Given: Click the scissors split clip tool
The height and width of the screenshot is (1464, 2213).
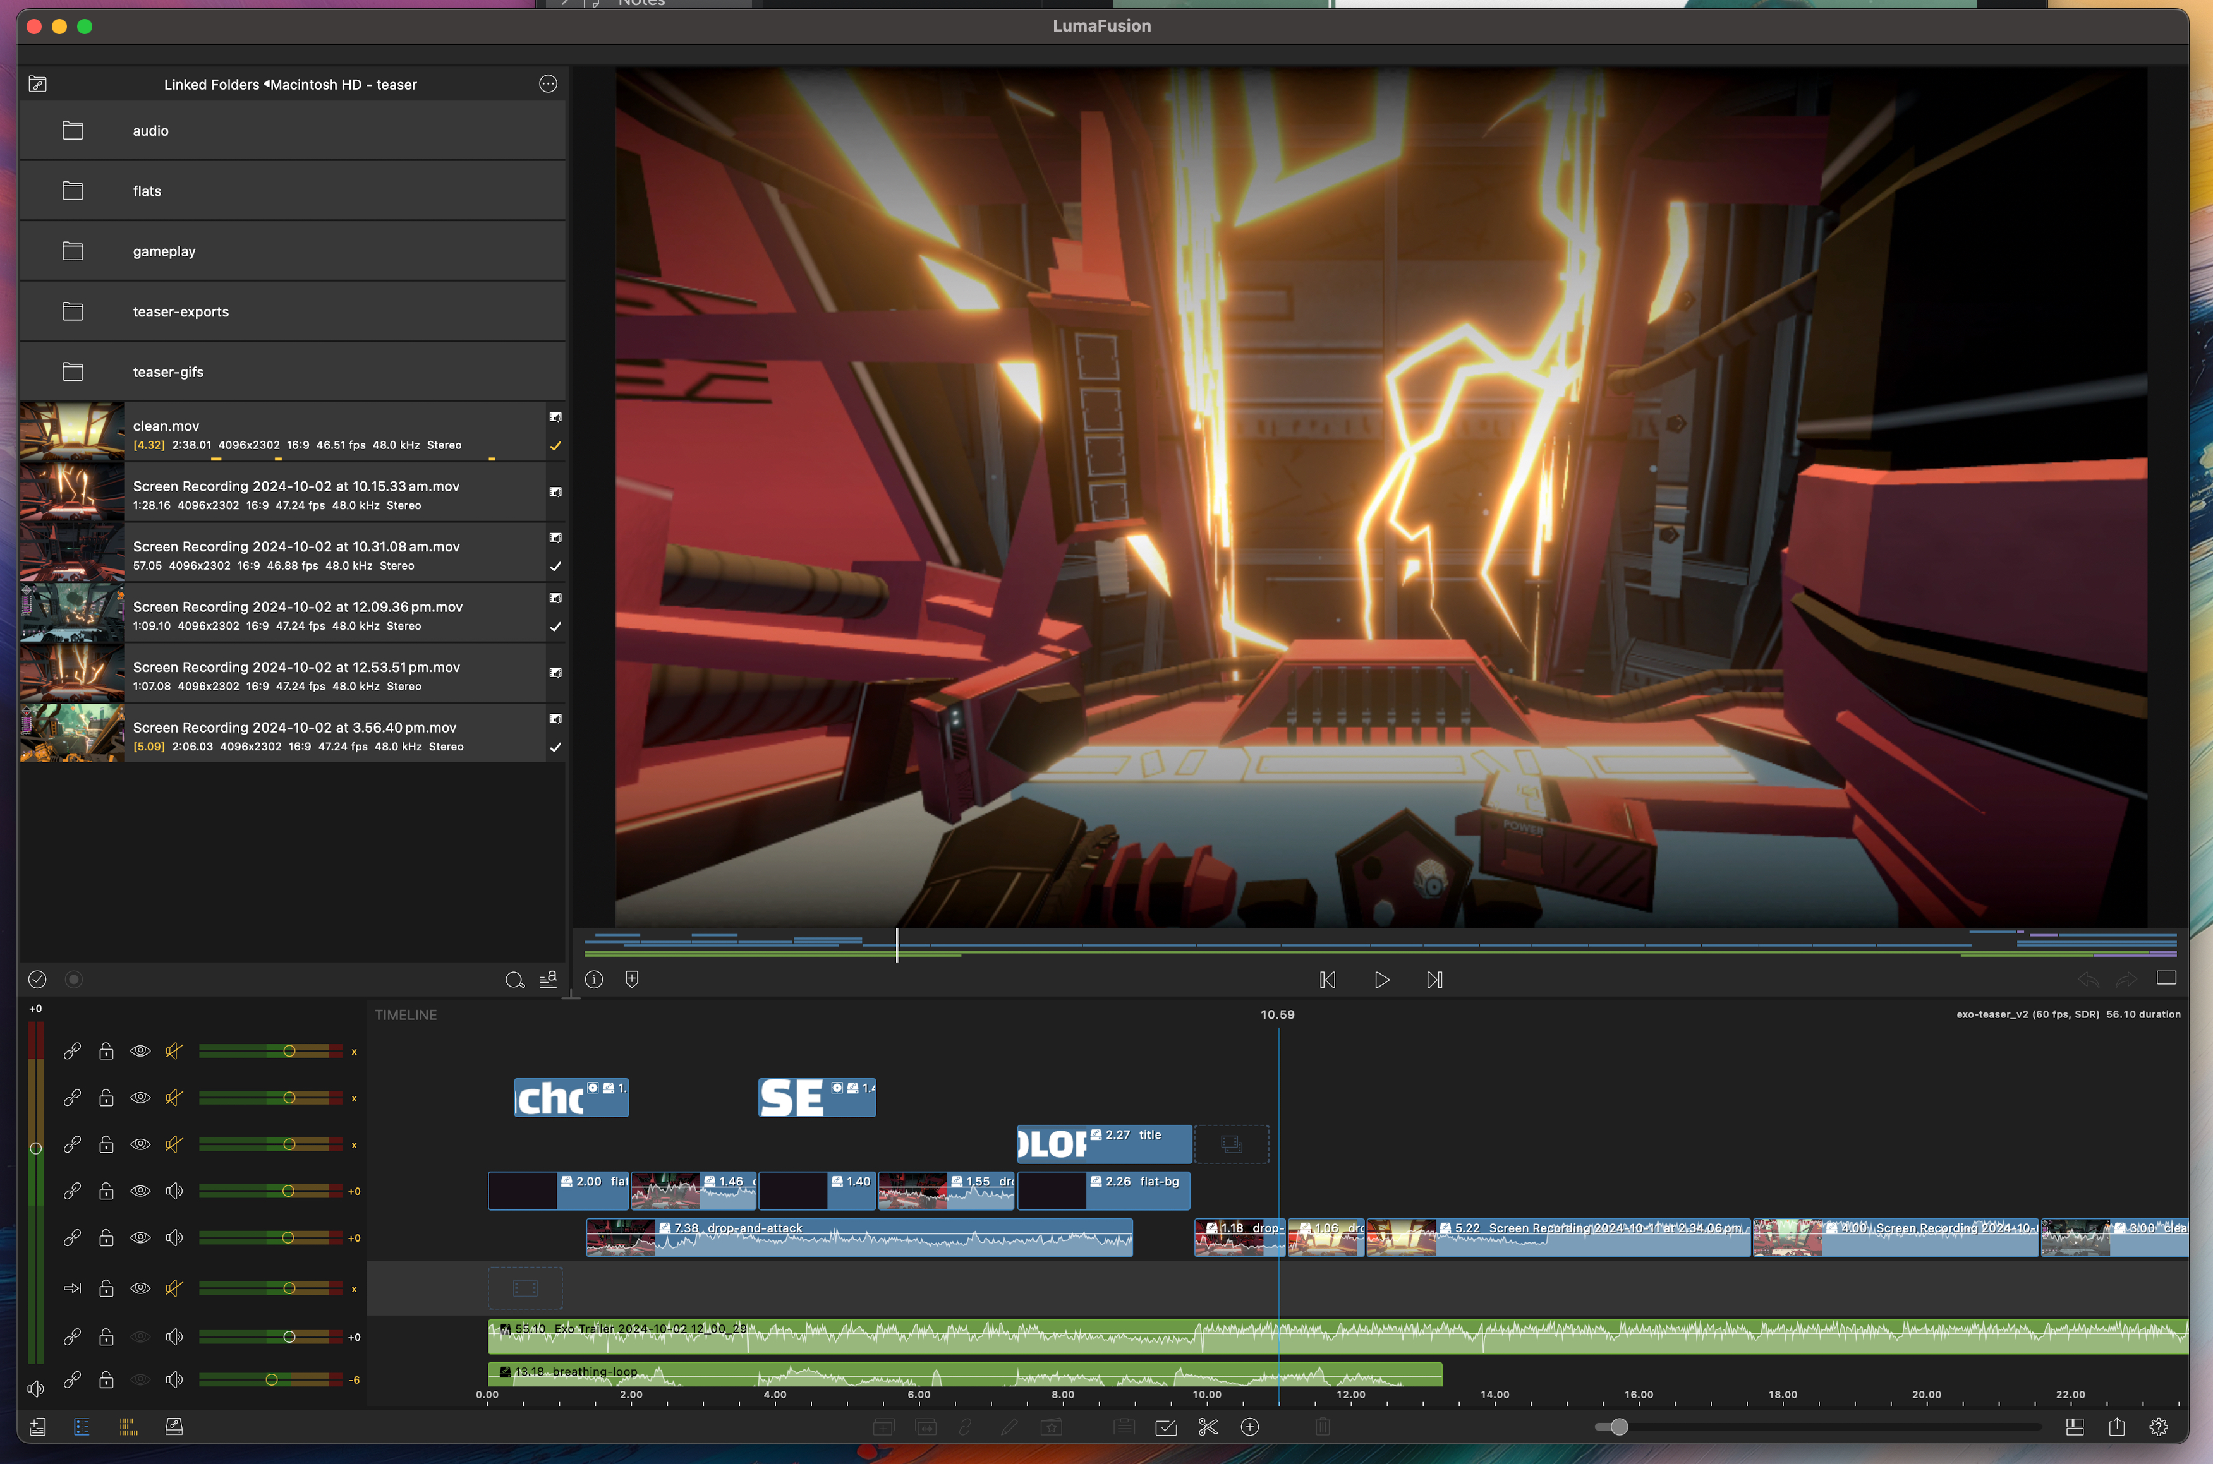Looking at the screenshot, I should pos(1208,1427).
